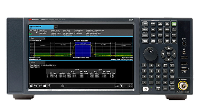Open the question mark help icon

click(49, 86)
